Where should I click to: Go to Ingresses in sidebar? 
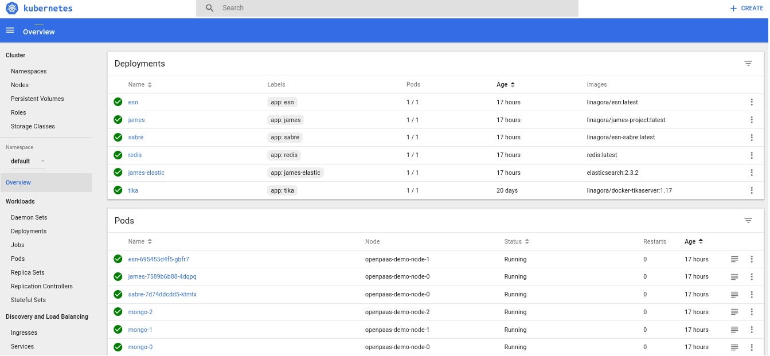(24, 333)
